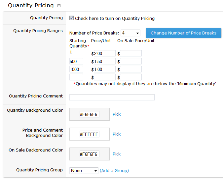Click the $1.00 Price/Unit field
The image size is (223, 181).
[x=104, y=69]
